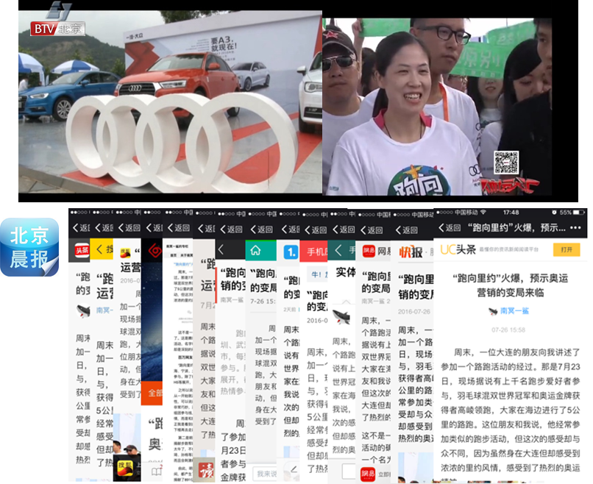Tap the red 手机 header bar
Image resolution: width=593 pixels, height=484 pixels.
click(x=314, y=251)
